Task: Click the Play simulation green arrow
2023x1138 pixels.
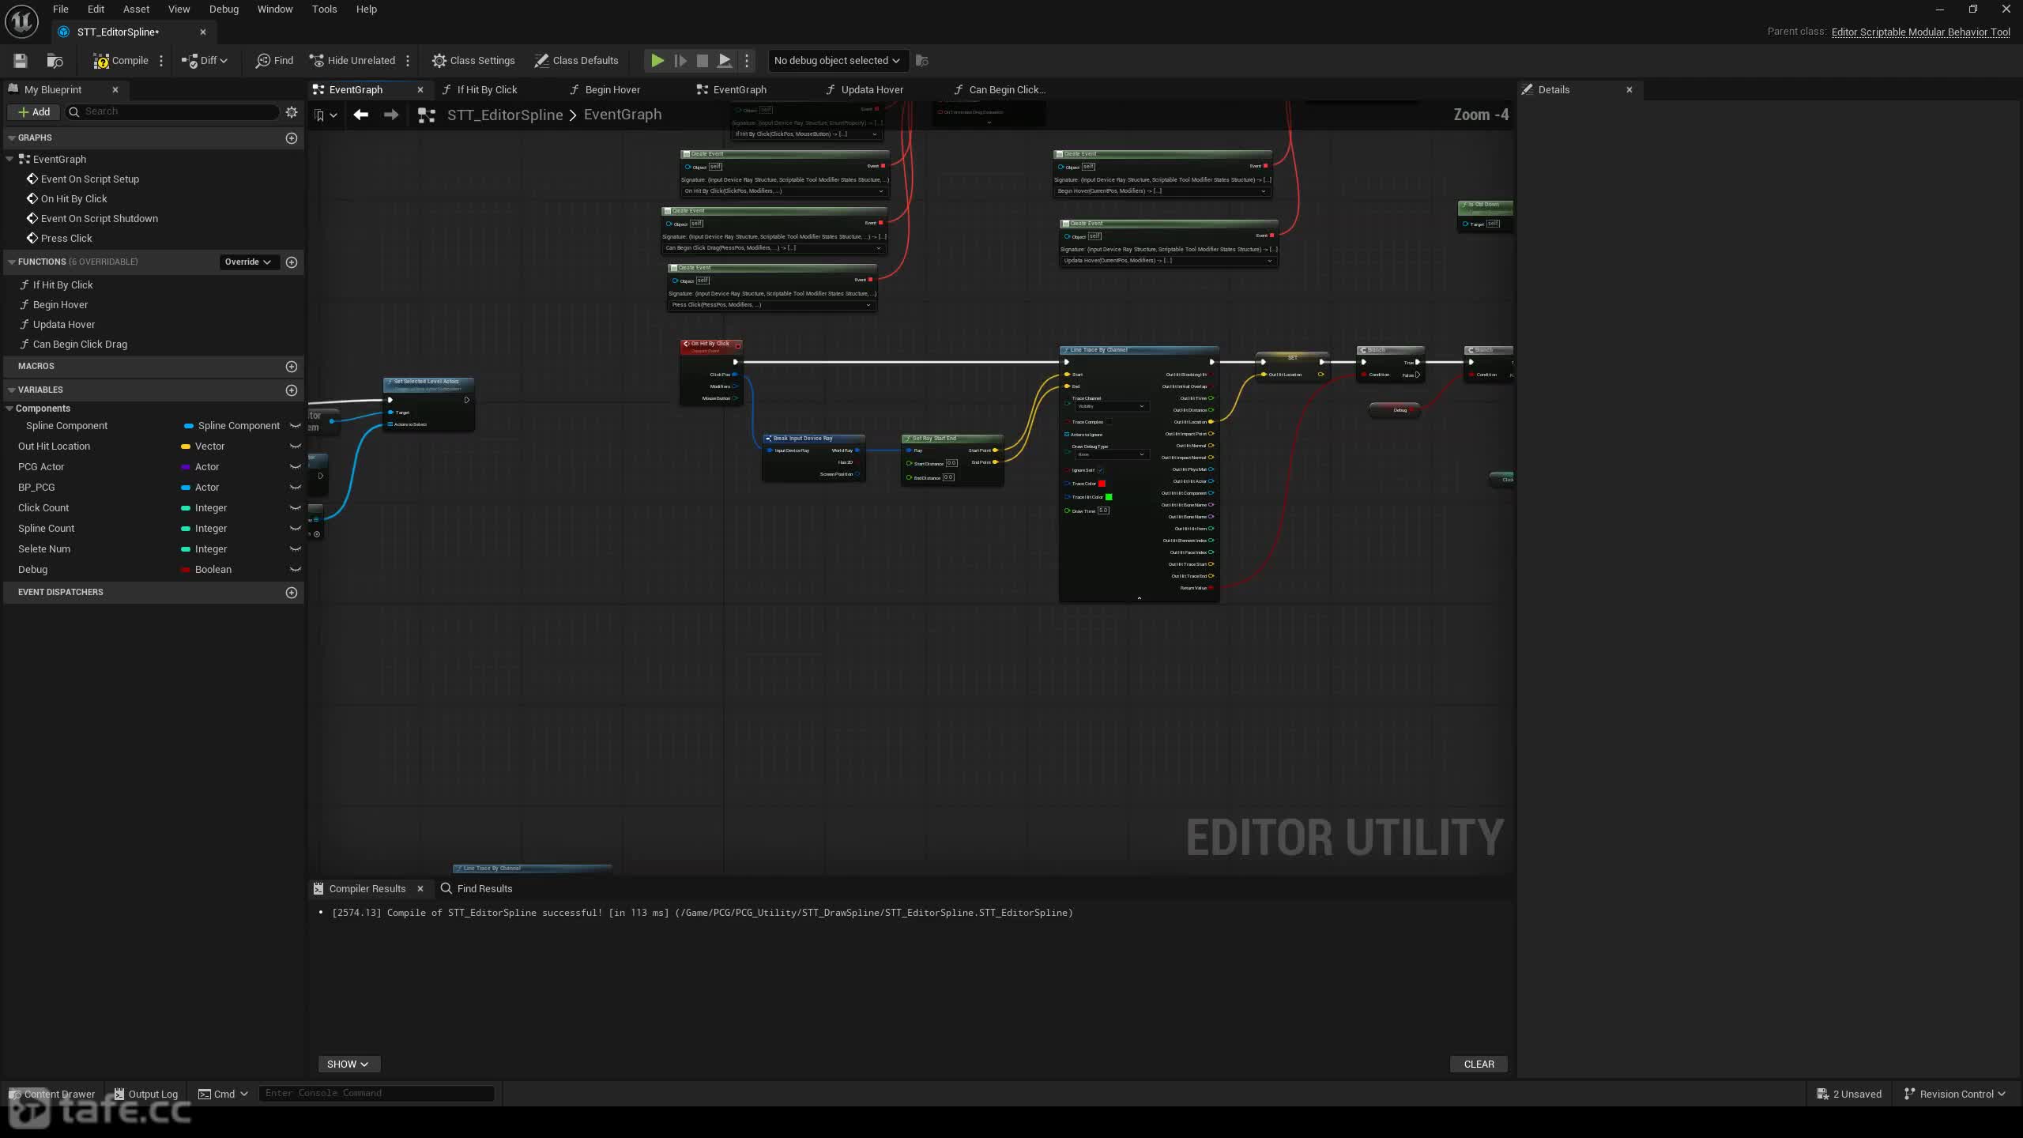Action: click(657, 61)
